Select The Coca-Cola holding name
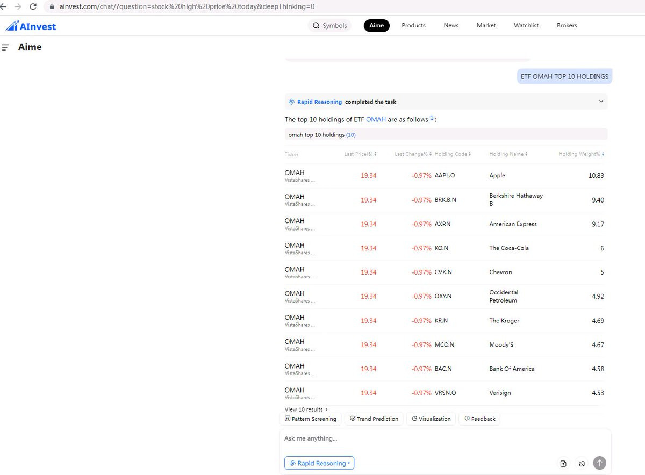Screen dimensions: 645x475 [x=509, y=248]
